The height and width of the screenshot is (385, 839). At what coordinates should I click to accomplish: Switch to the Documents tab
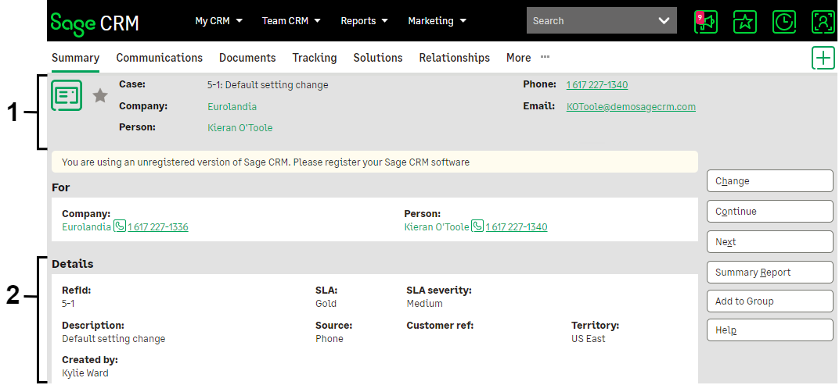pyautogui.click(x=247, y=58)
